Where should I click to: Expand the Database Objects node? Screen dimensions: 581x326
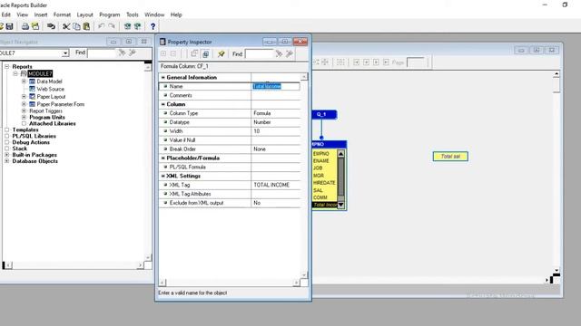[7, 161]
